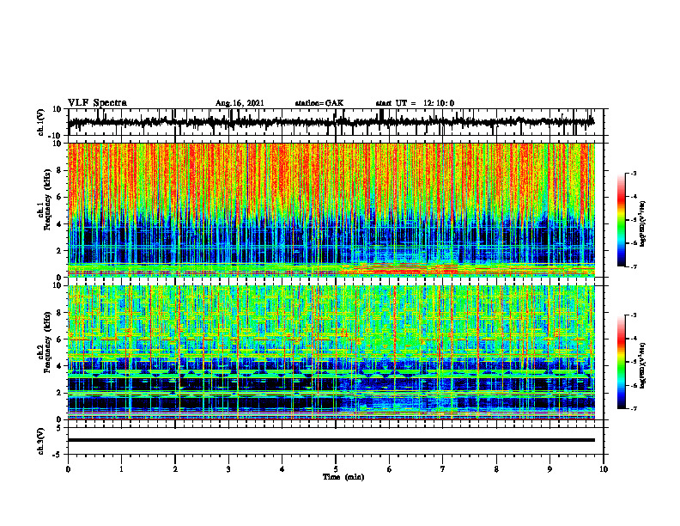
Task: Click the "ch.3(V)" axis label
Action: click(x=40, y=442)
